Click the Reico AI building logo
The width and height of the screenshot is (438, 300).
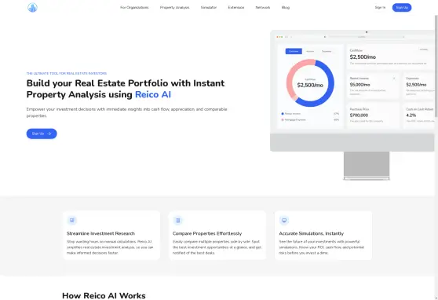click(x=32, y=8)
